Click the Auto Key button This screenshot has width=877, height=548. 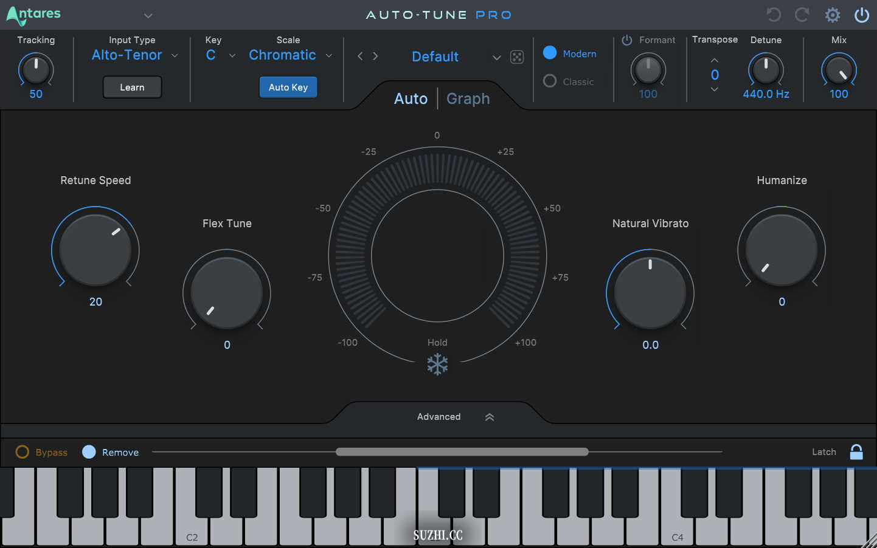[x=288, y=87]
